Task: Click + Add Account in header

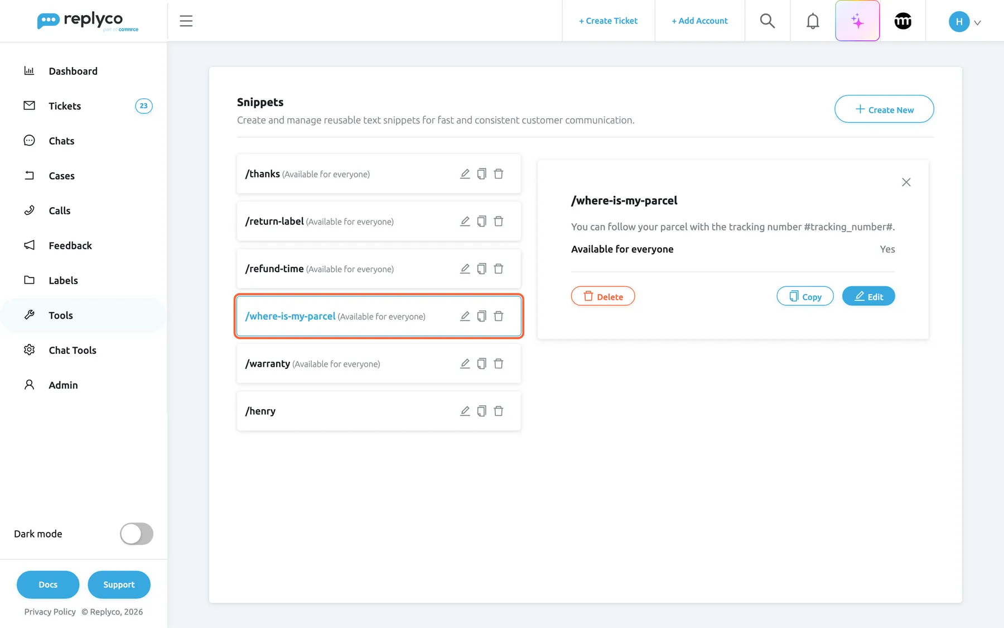Action: pyautogui.click(x=699, y=21)
